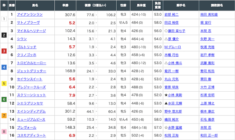Open jockey 菊沢 一樹 page
The image size is (235, 140).
coord(171,71)
